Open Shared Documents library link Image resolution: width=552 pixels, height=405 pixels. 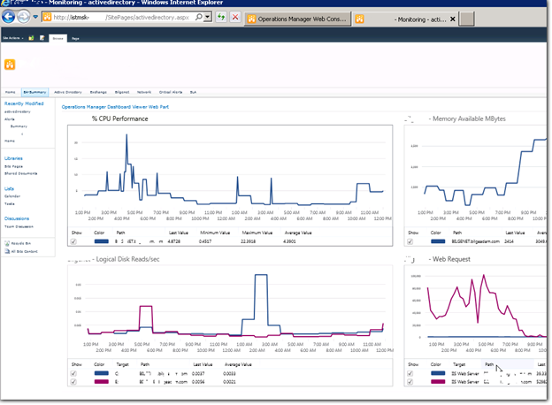pyautogui.click(x=20, y=173)
